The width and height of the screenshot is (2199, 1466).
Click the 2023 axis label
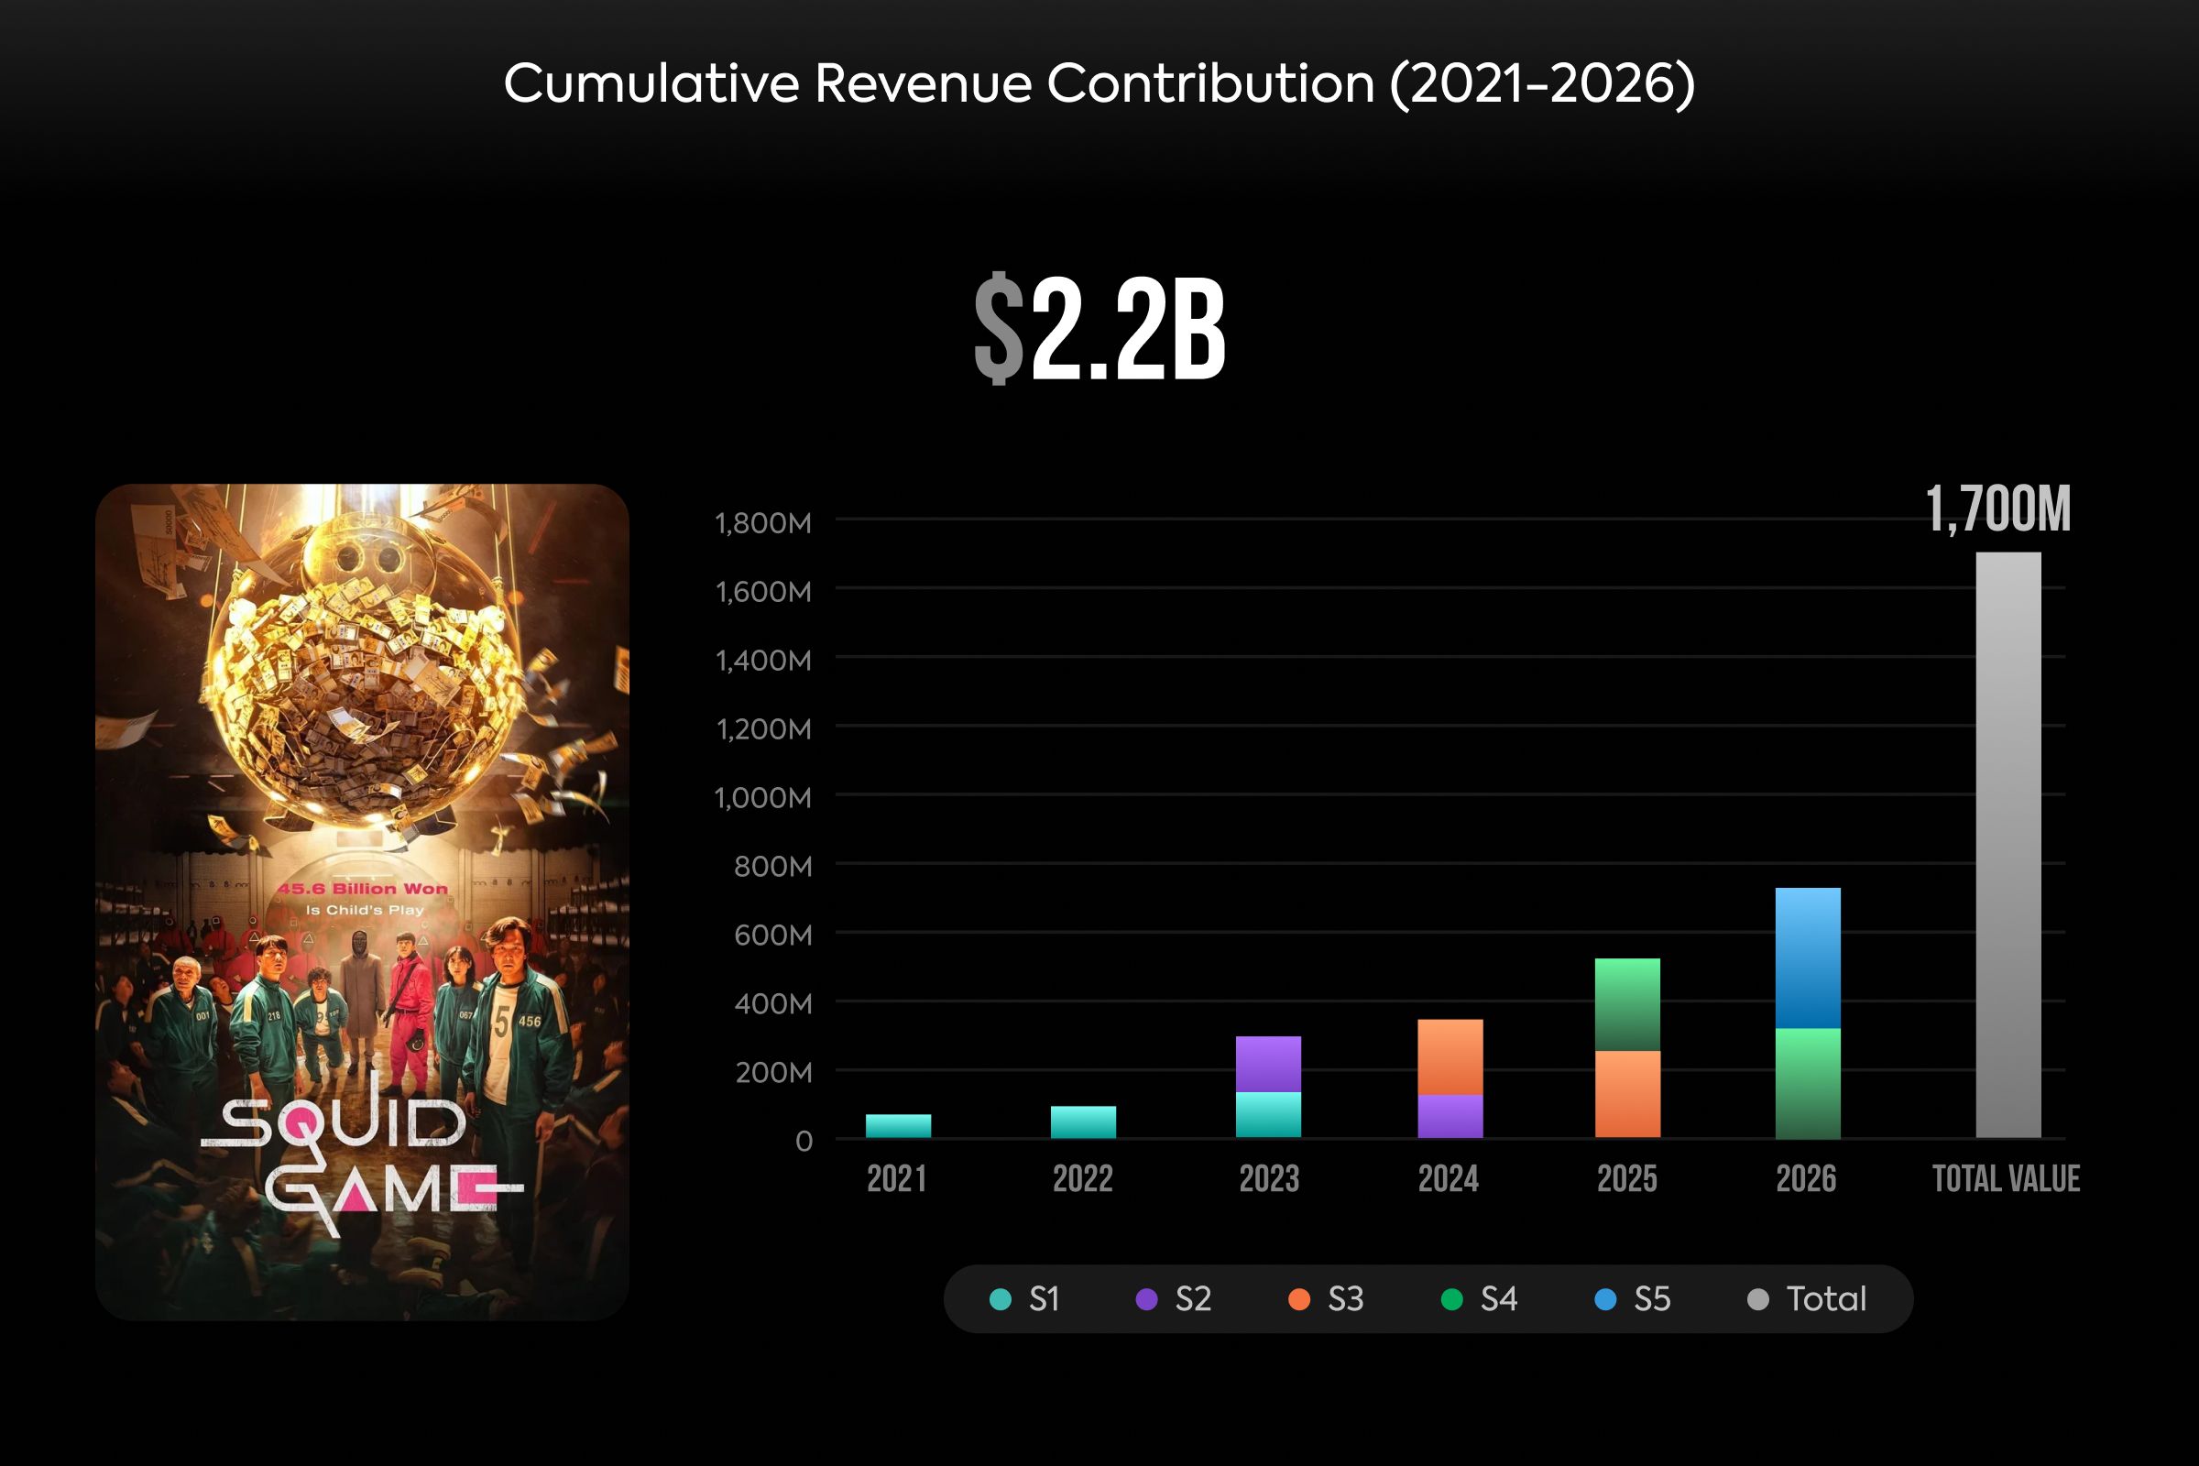click(x=1269, y=1178)
